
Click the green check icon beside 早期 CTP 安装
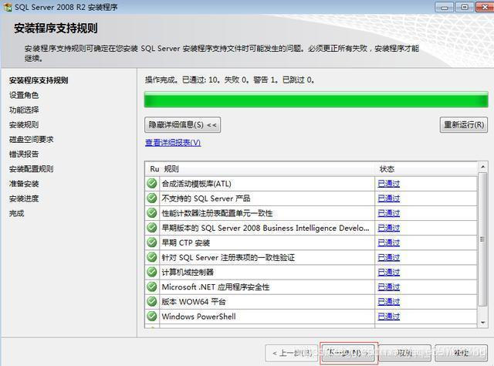152,242
